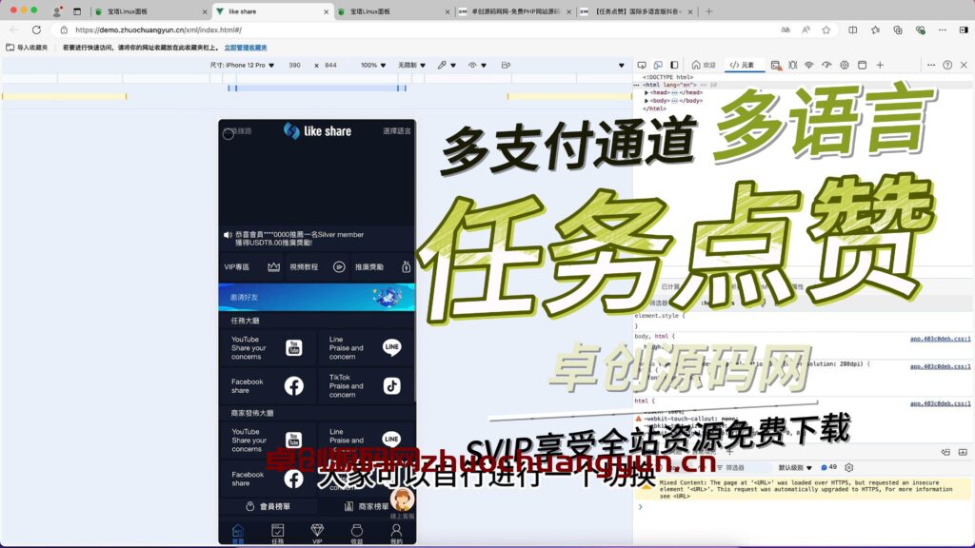Image resolution: width=975 pixels, height=548 pixels.
Task: Open the favorites list icon in browser toolbar
Action: [x=875, y=29]
